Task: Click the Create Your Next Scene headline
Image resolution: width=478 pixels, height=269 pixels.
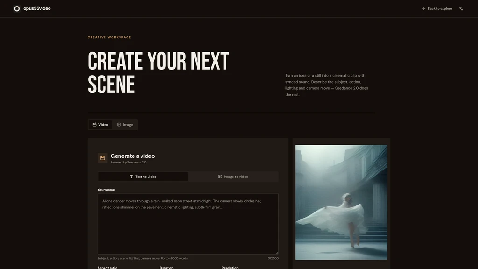Action: (x=159, y=73)
